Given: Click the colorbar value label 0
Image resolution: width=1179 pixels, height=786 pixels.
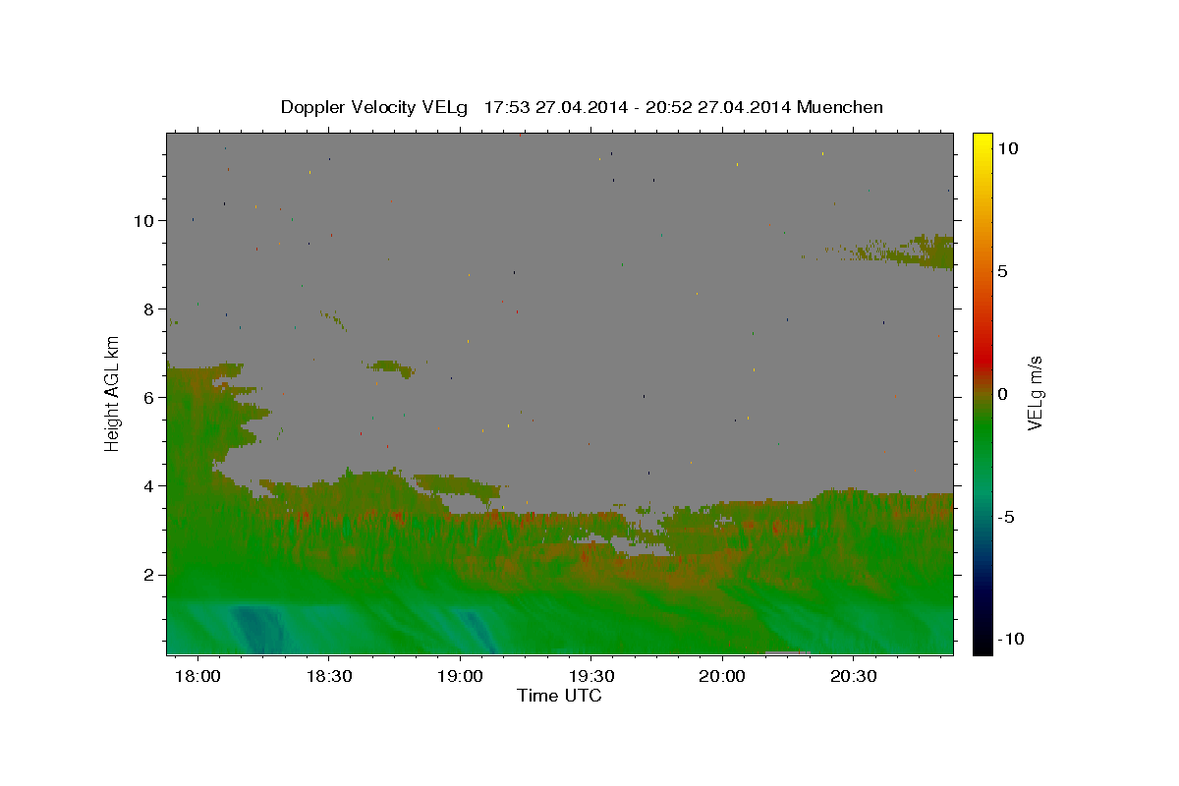Looking at the screenshot, I should 1002,393.
